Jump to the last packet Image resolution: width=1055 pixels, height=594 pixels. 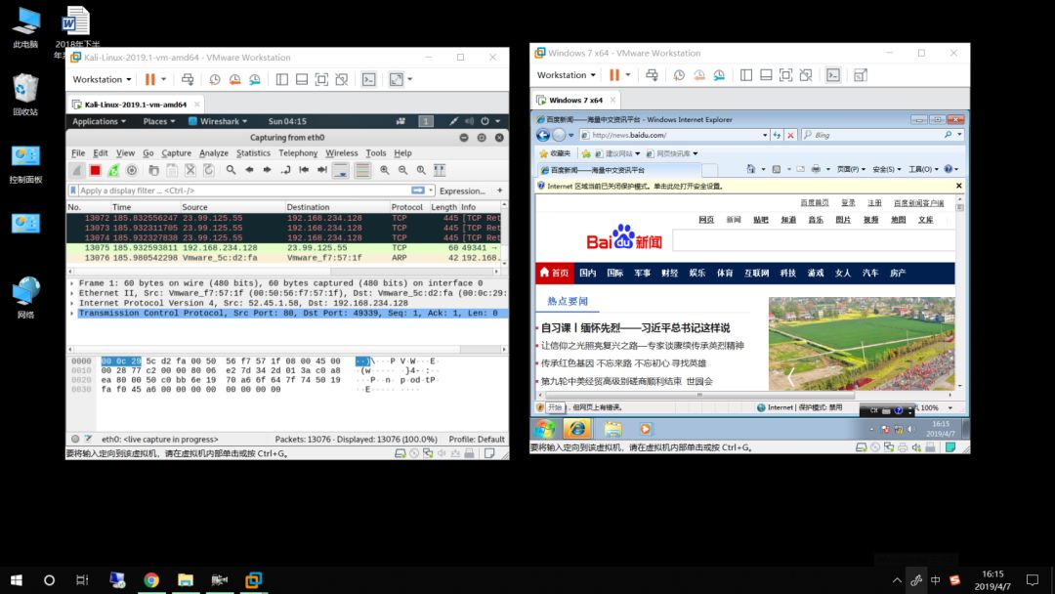tap(322, 170)
